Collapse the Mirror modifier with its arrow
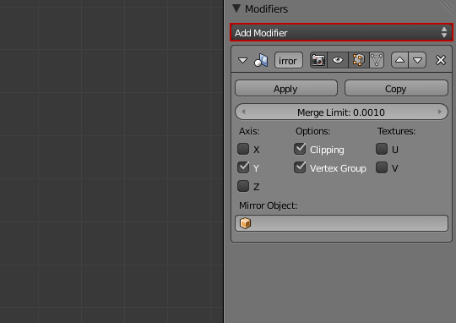Image resolution: width=456 pixels, height=323 pixels. pyautogui.click(x=242, y=60)
